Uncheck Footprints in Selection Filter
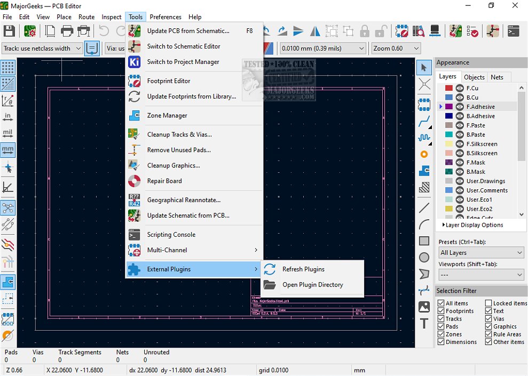528x376 pixels. click(441, 311)
